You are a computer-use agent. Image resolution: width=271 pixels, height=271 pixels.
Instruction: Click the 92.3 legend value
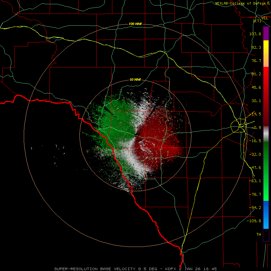pyautogui.click(x=256, y=47)
